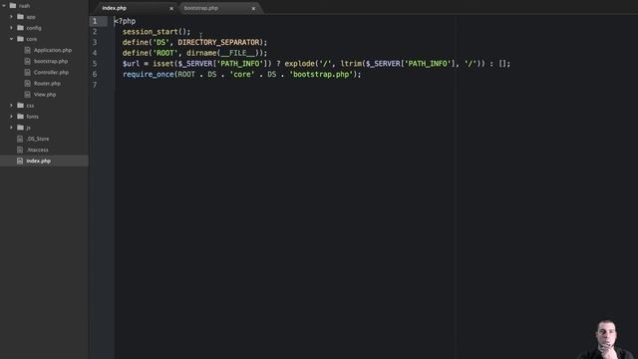This screenshot has height=359, width=638.
Task: Select the config folder label
Action: [x=34, y=28]
